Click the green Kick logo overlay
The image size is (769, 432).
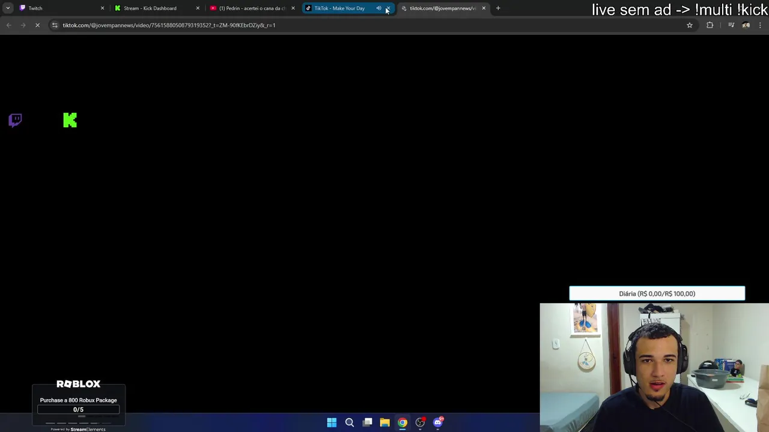point(70,120)
